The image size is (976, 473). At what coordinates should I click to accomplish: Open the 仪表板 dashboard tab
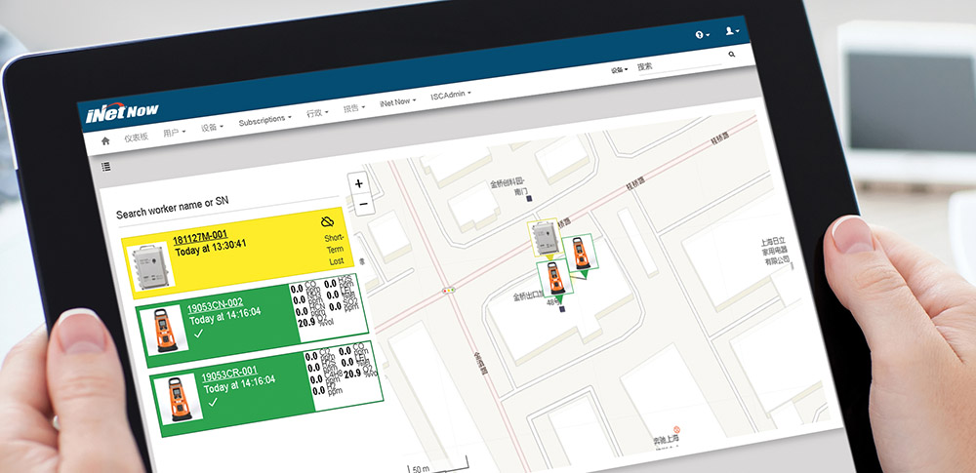[x=137, y=138]
